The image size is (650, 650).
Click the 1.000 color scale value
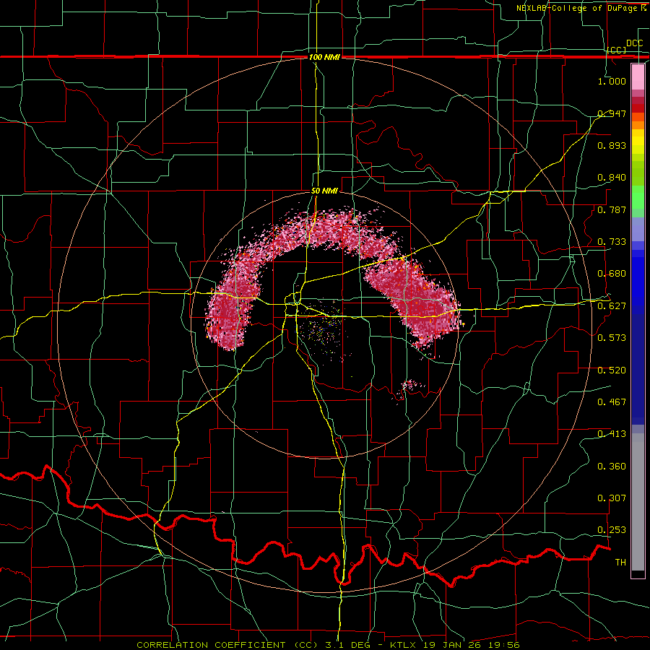pos(612,81)
